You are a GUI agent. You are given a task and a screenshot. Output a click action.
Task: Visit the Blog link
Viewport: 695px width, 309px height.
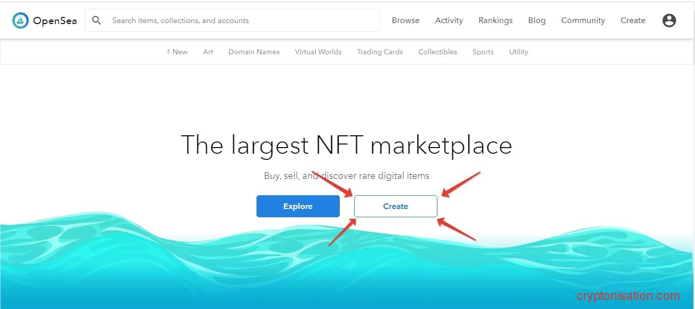537,20
